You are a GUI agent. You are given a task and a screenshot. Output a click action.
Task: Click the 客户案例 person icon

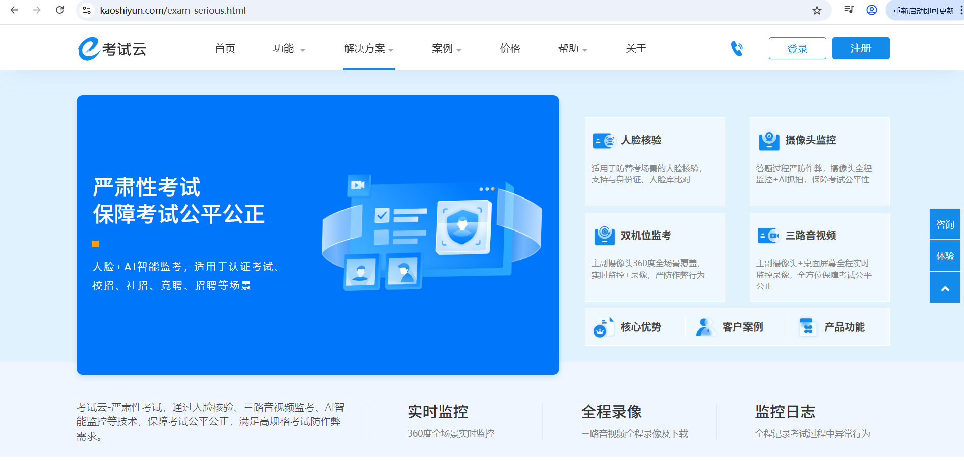point(705,327)
